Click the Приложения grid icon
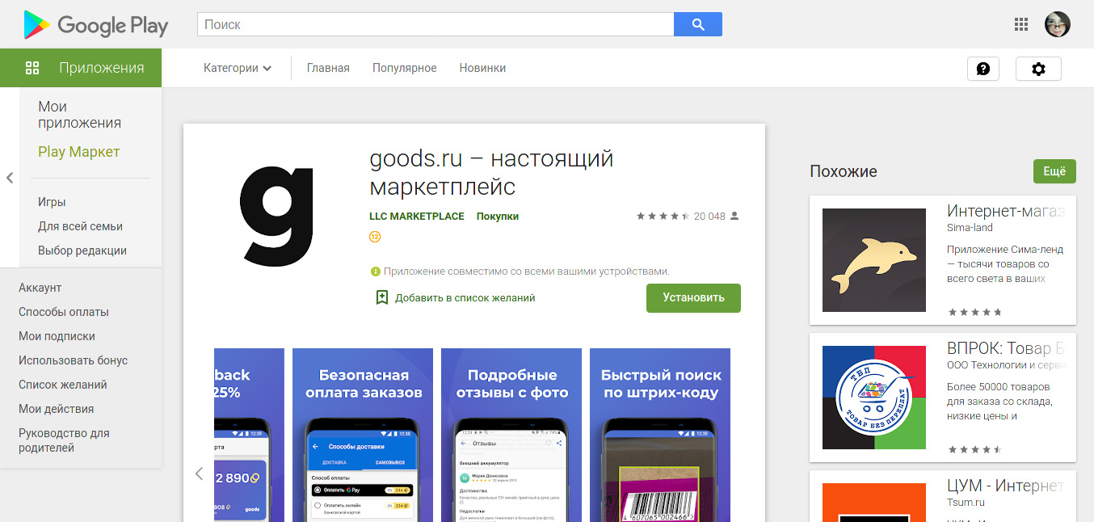Image resolution: width=1094 pixels, height=522 pixels. [32, 68]
